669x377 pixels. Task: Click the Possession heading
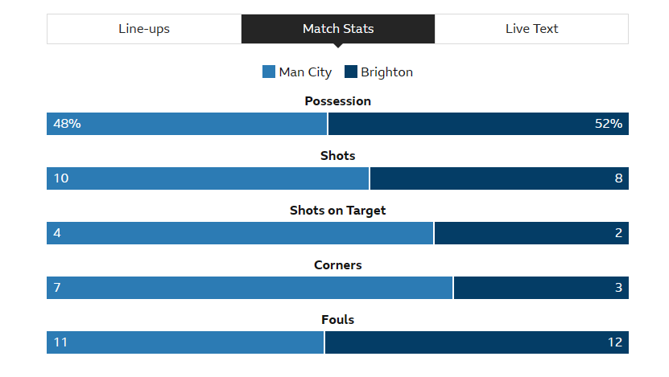coord(338,101)
